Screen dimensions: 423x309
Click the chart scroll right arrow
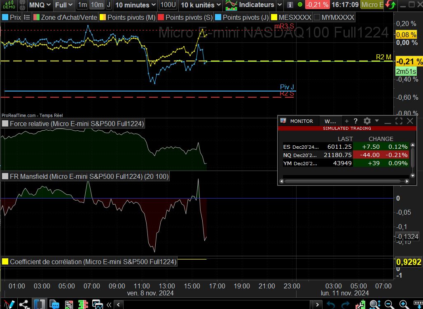tap(318, 305)
